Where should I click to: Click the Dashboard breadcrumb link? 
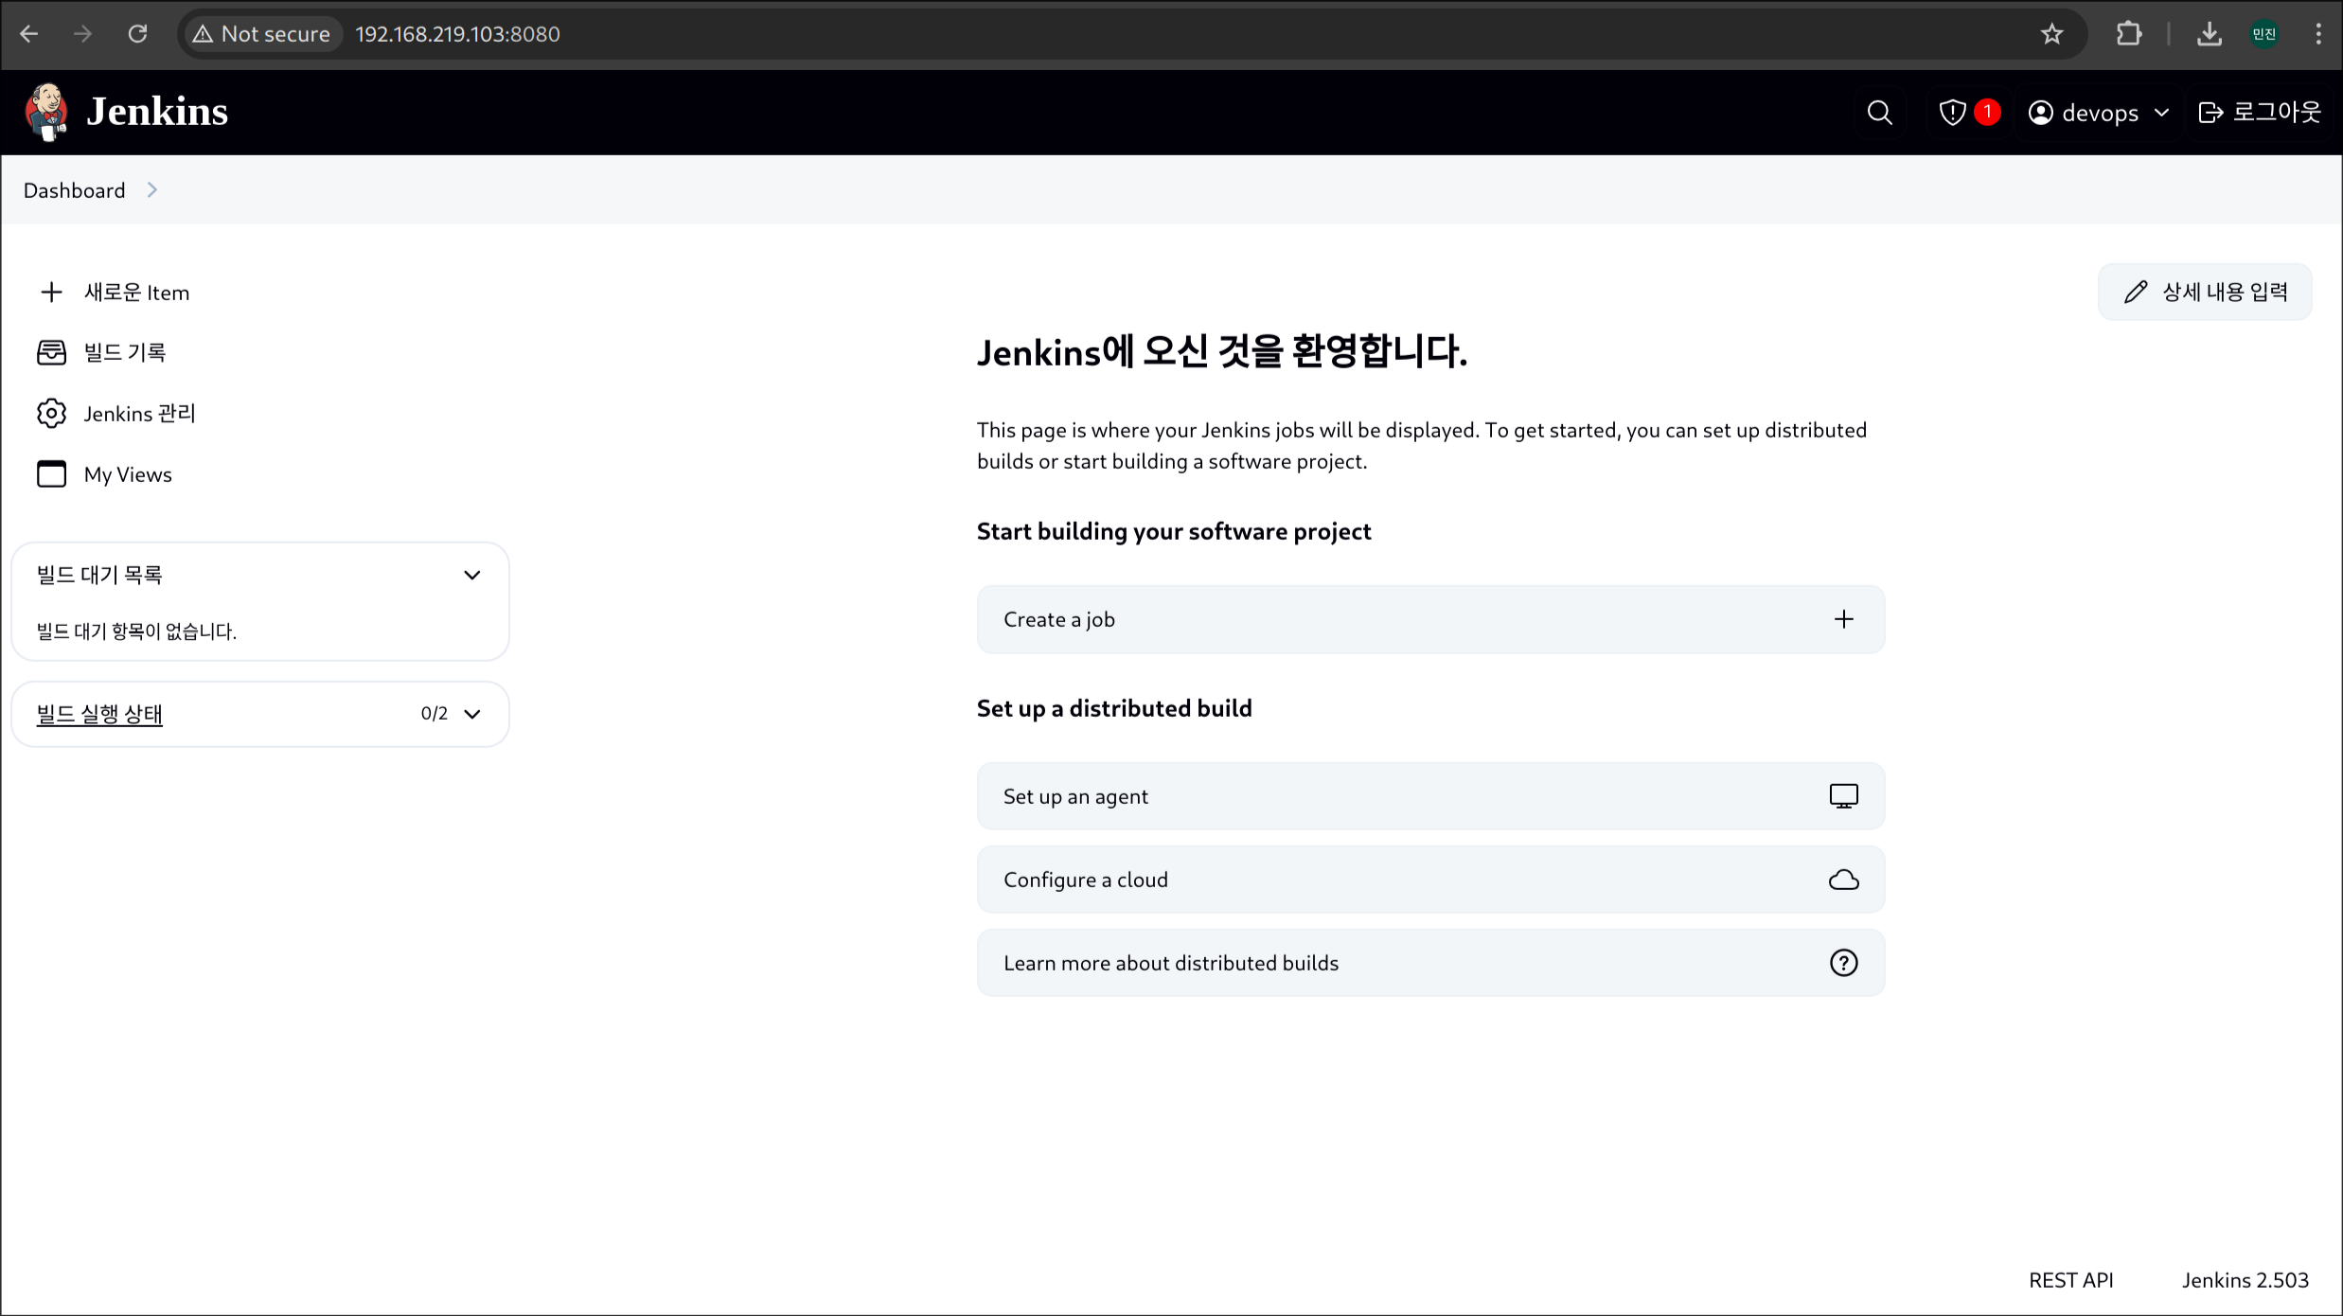coord(74,190)
